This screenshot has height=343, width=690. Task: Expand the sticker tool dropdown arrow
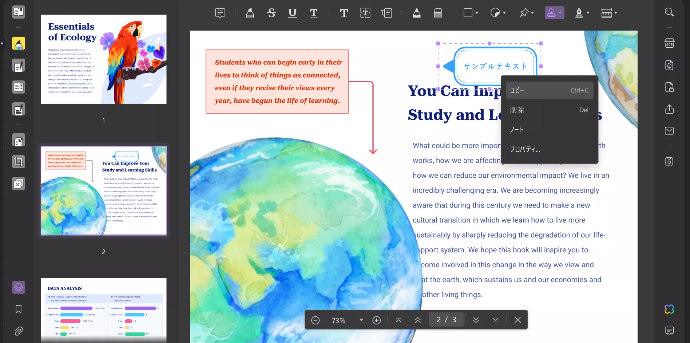(504, 13)
